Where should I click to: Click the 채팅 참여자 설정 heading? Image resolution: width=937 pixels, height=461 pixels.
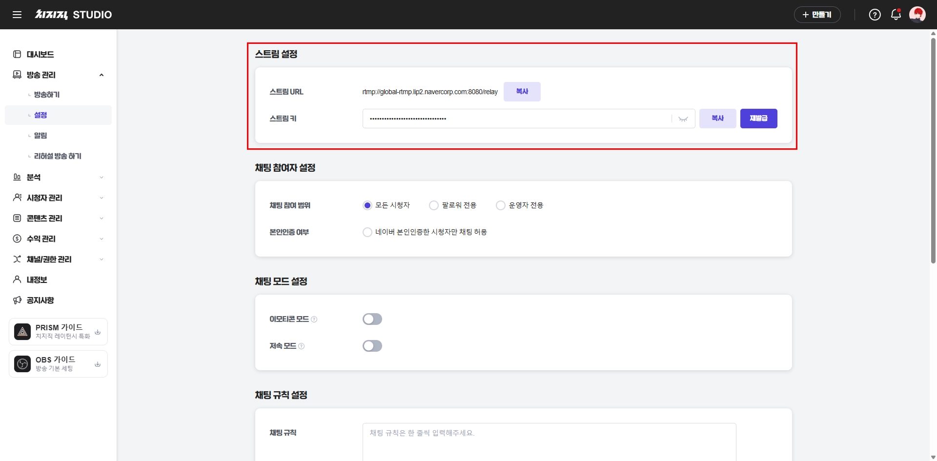tap(285, 168)
